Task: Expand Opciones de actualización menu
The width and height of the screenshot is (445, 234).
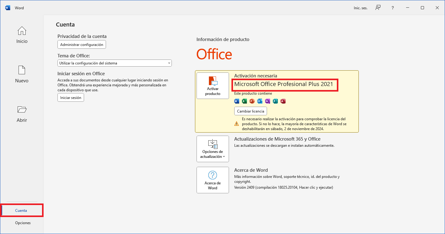Action: (x=213, y=149)
